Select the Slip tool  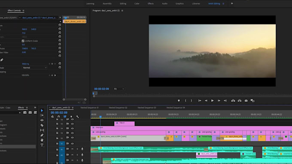[42, 130]
